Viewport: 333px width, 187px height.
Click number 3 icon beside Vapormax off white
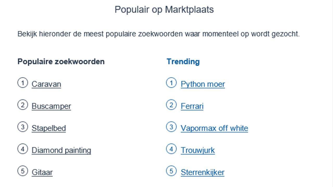click(x=171, y=127)
